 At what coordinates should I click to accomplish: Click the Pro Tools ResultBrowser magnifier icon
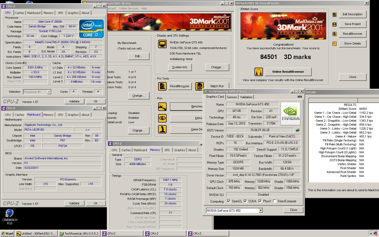(x=162, y=86)
